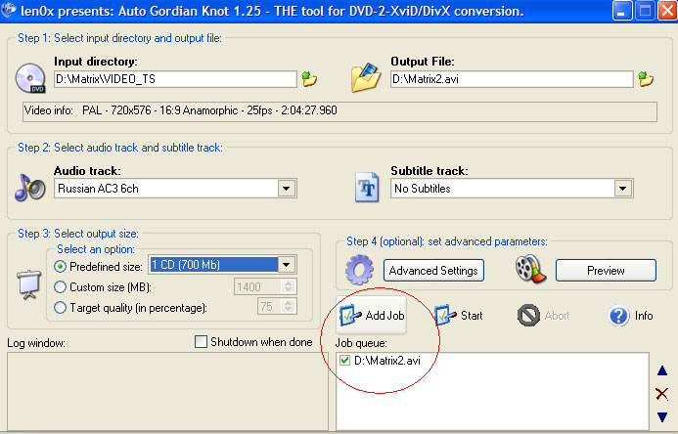Click the subtitle text icon
This screenshot has width=678, height=434.
(367, 188)
